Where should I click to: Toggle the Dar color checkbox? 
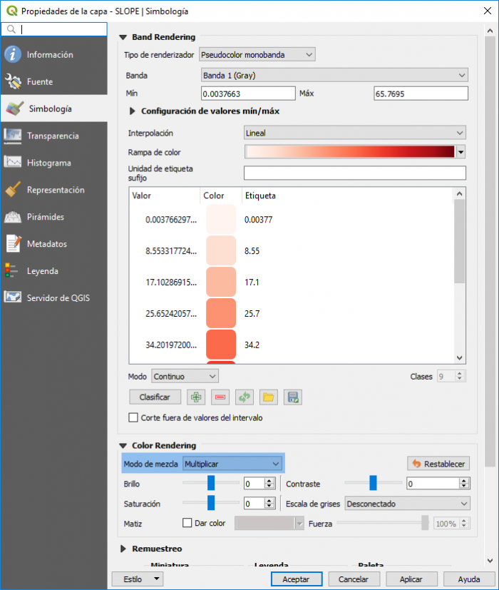(187, 523)
